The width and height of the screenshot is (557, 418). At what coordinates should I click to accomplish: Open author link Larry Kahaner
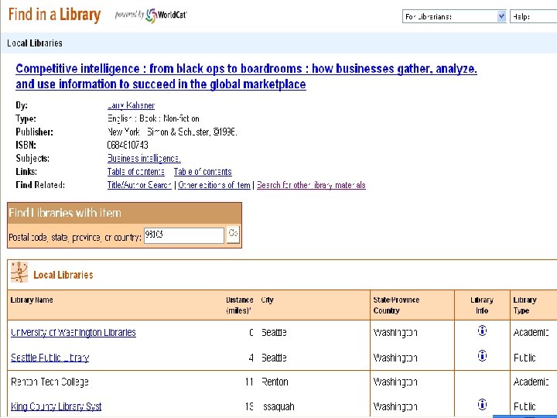131,105
